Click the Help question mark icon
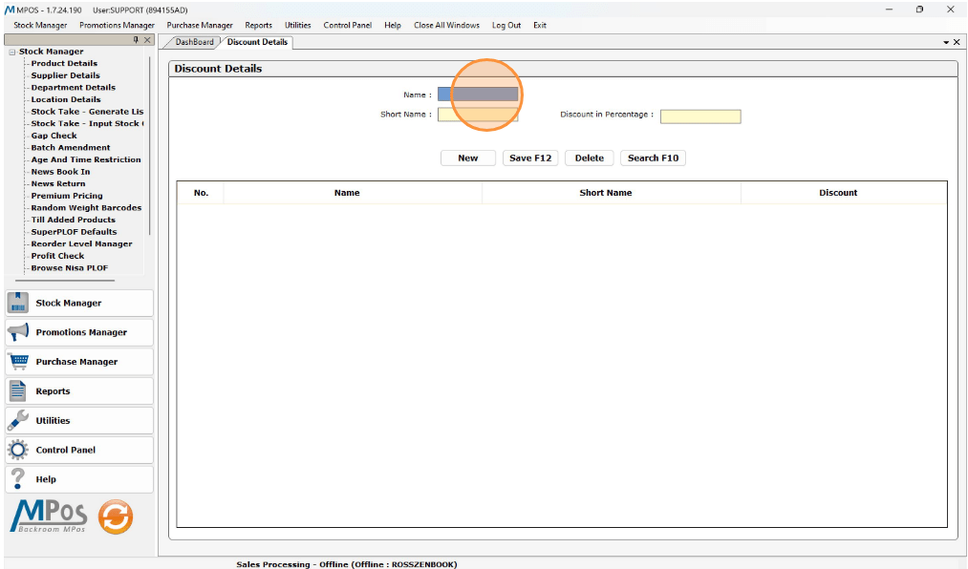 pos(18,479)
